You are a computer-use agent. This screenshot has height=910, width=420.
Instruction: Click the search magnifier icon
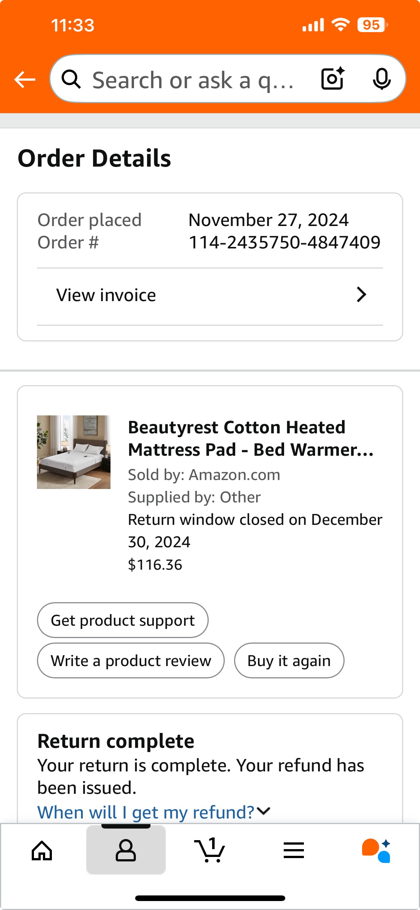click(71, 79)
